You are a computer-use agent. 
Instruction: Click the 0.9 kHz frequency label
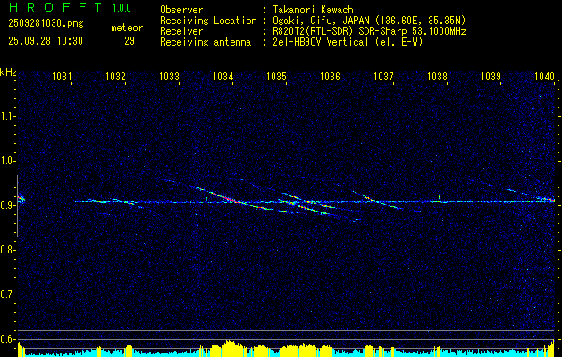point(7,205)
